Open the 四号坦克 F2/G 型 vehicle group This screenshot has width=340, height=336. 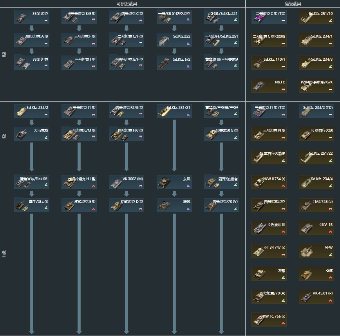point(127,110)
